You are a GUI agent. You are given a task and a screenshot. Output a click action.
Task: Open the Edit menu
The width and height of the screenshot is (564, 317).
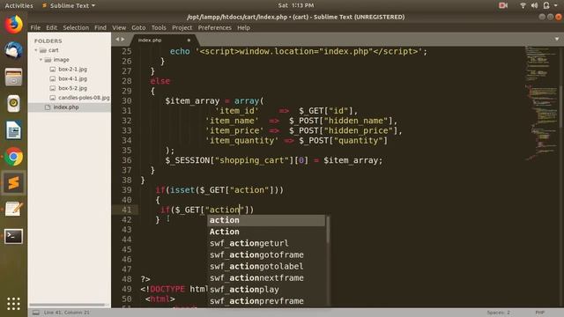click(x=51, y=27)
